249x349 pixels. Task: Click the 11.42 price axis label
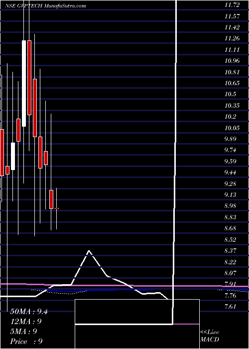(x=232, y=27)
